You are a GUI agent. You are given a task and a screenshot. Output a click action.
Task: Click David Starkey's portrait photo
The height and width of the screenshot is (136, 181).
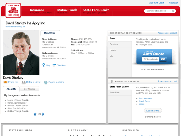tap(21, 53)
